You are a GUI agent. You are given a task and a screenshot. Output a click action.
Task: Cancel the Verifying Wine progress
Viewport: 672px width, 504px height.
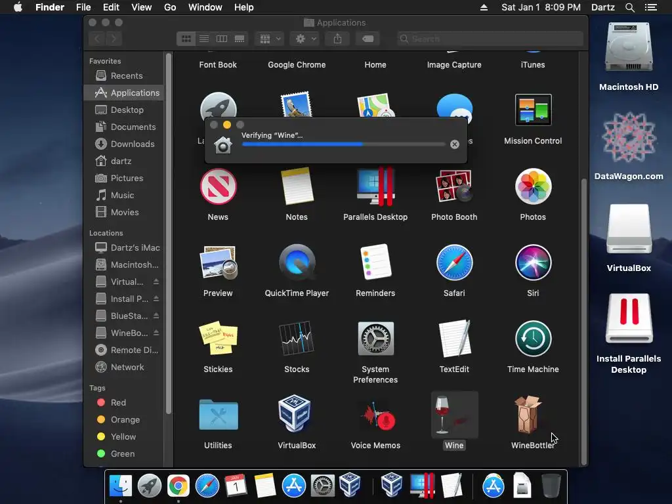(x=455, y=144)
